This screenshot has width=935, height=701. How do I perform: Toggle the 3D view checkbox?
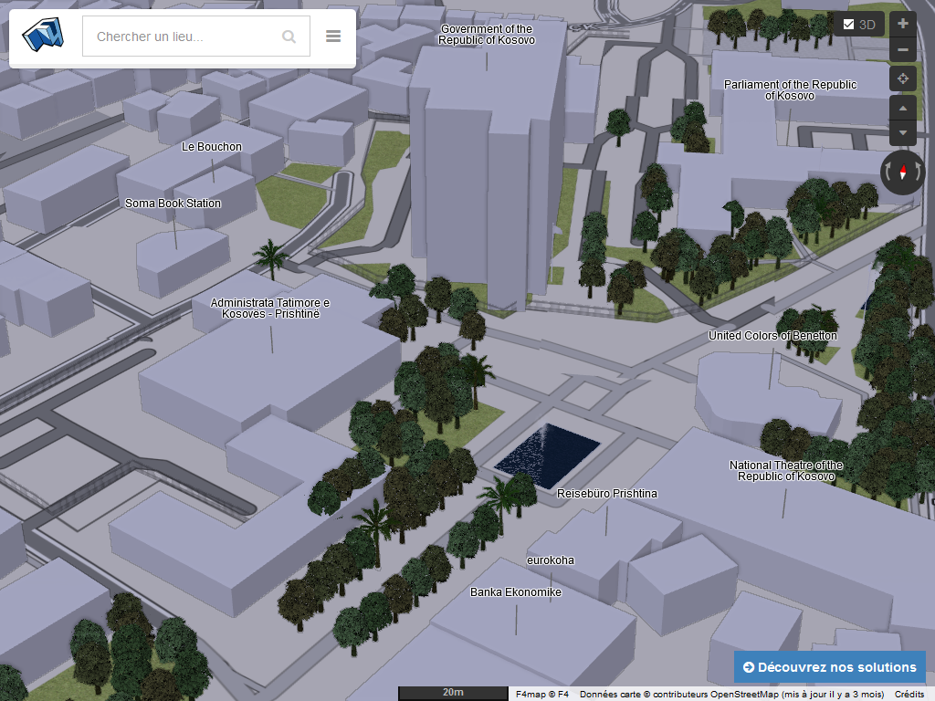click(848, 25)
